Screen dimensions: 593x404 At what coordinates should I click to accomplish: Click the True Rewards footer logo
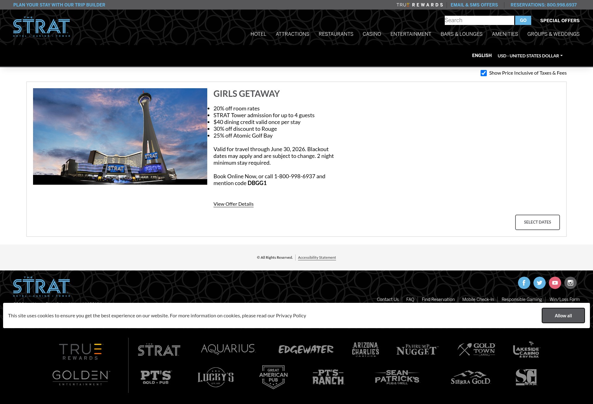81,352
